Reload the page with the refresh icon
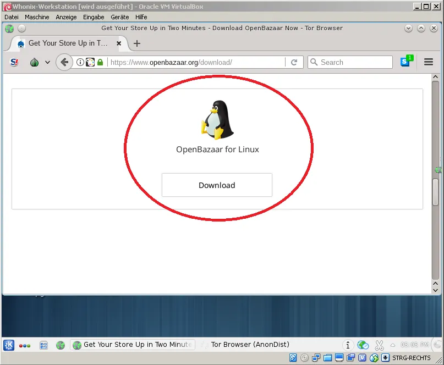This screenshot has width=444, height=365. (x=294, y=62)
